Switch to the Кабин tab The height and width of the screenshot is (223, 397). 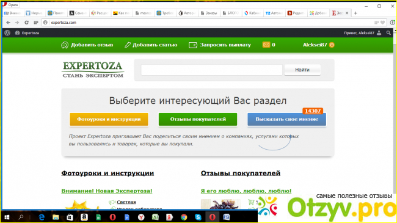click(252, 13)
